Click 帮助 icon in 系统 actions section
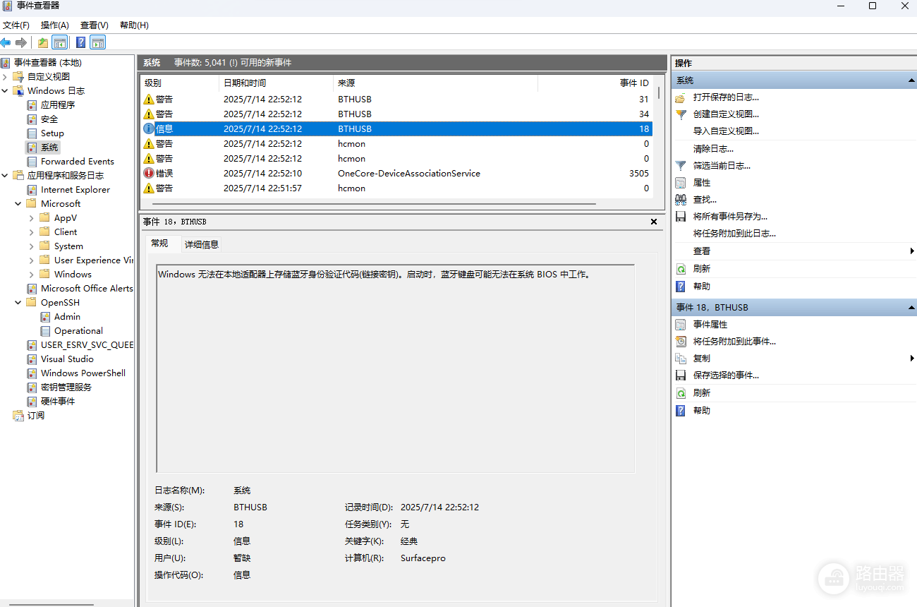This screenshot has width=917, height=607. (681, 287)
